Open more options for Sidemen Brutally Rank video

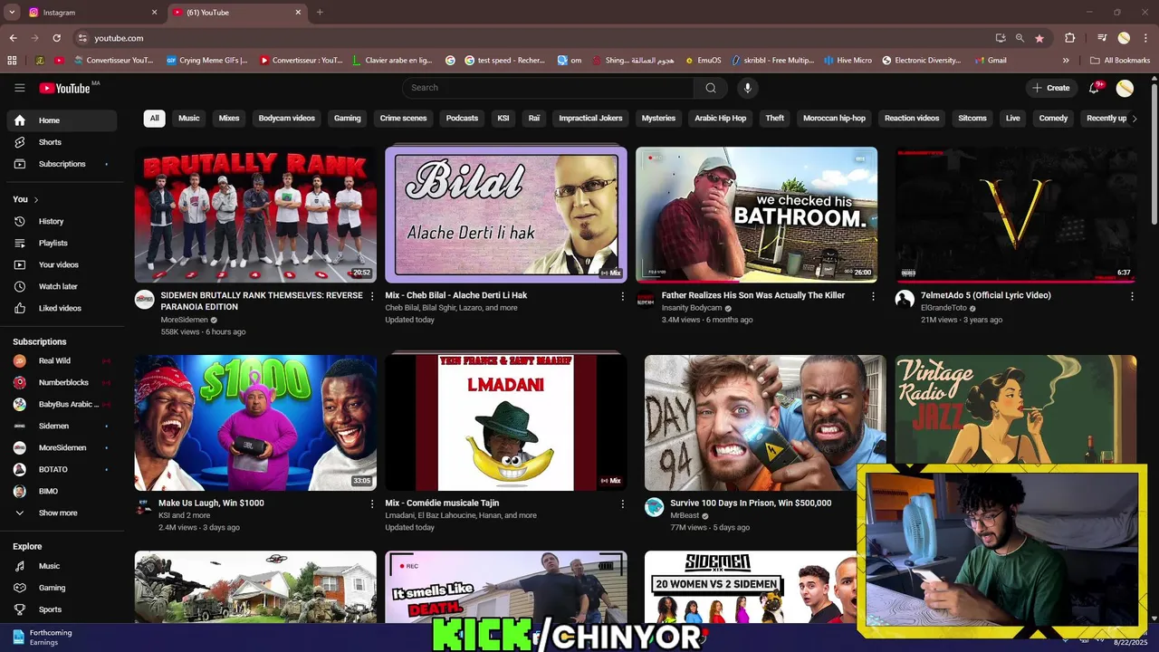click(371, 296)
